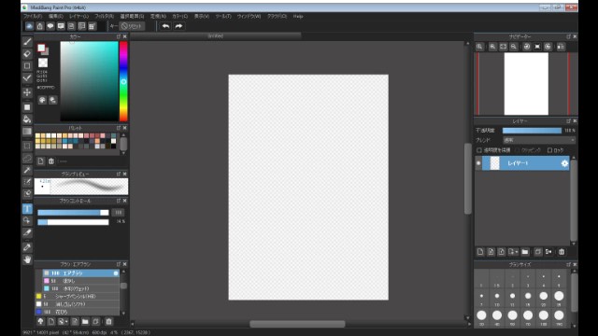Enable the ロック checkbox

[549, 150]
